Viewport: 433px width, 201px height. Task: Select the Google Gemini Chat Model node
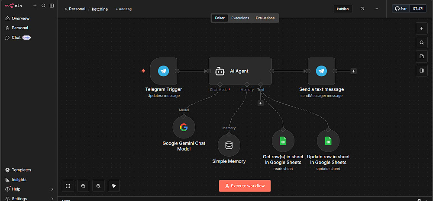pyautogui.click(x=184, y=127)
